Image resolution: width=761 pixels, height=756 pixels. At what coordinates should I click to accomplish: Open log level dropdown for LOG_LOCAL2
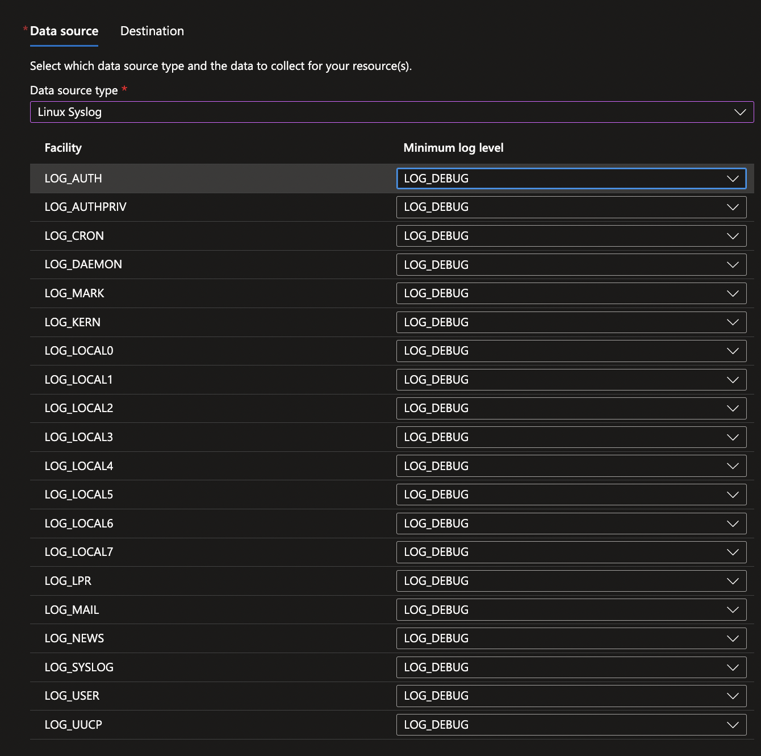(x=571, y=408)
